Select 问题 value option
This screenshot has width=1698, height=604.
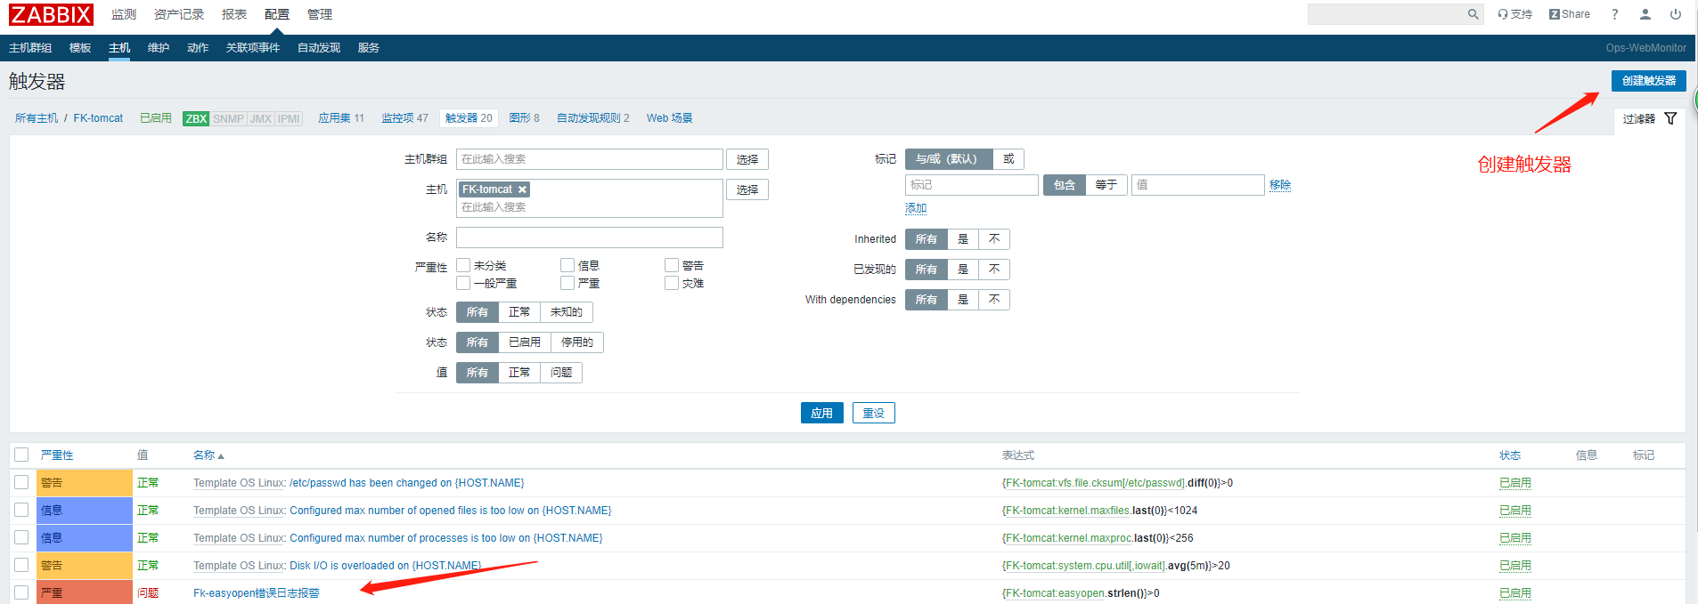[x=561, y=373]
